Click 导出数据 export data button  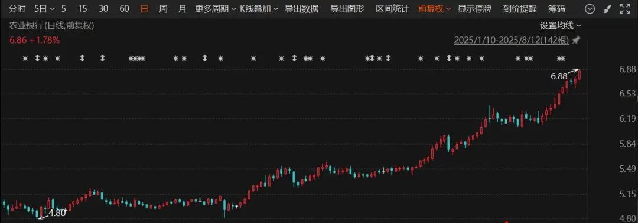click(x=301, y=8)
